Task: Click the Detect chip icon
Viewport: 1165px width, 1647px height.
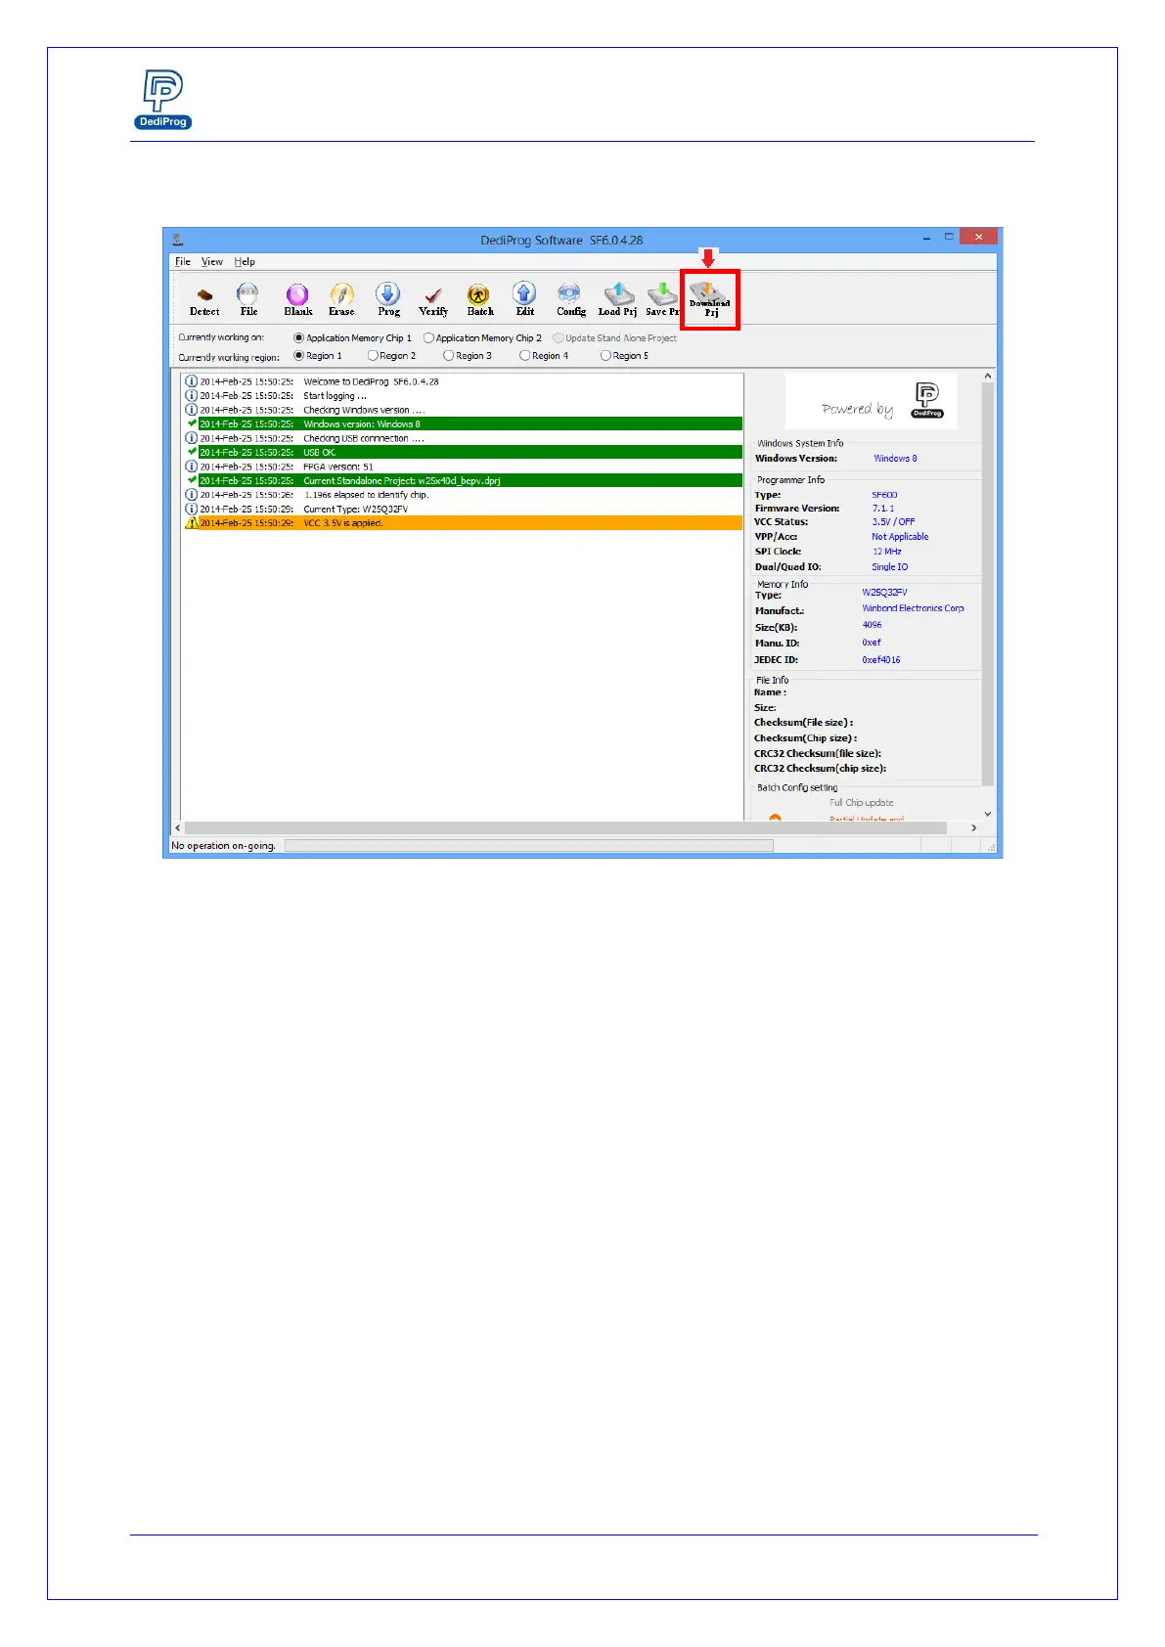Action: 204,299
